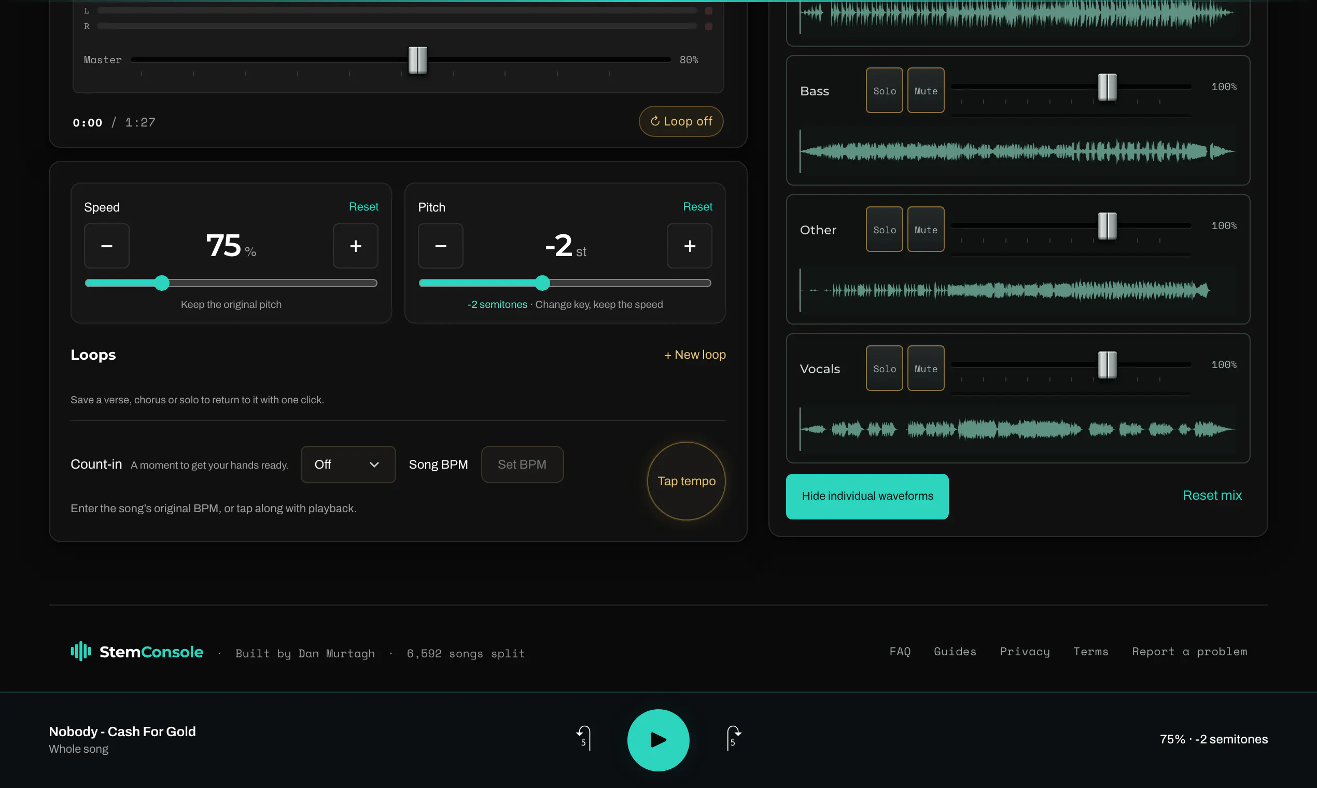Click the Master '80%' value

click(689, 60)
